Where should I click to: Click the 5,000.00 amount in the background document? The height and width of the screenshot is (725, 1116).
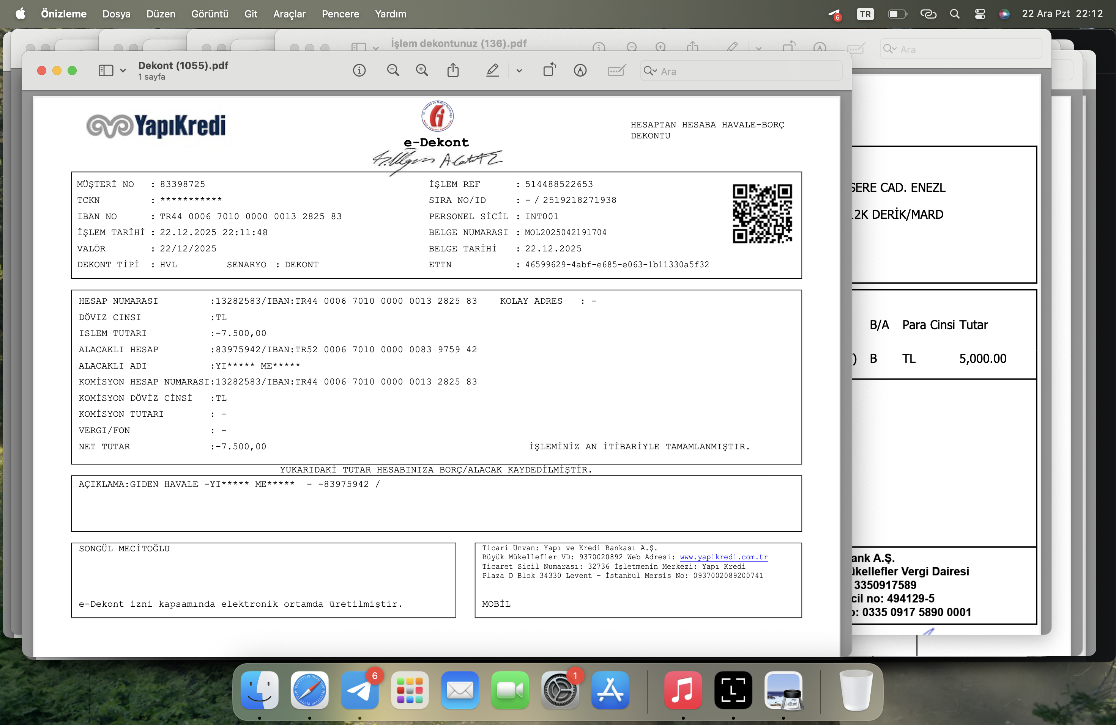point(982,358)
